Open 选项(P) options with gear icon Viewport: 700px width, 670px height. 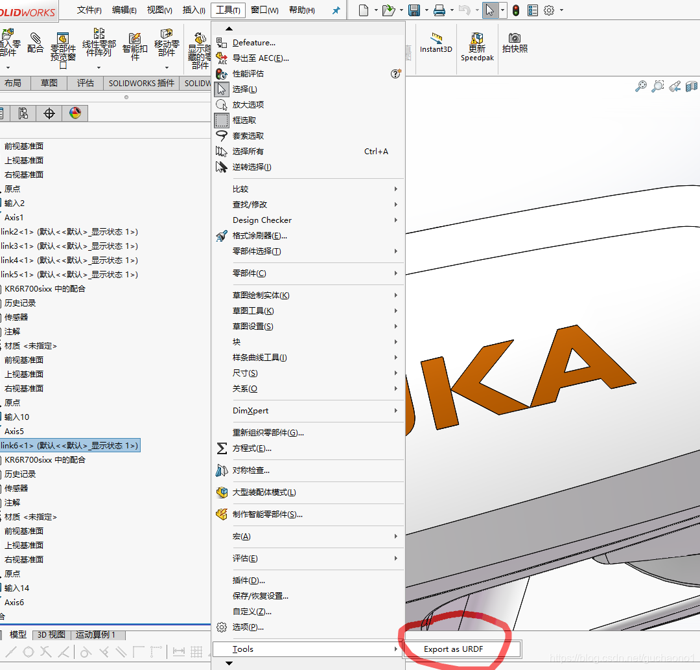(x=248, y=627)
